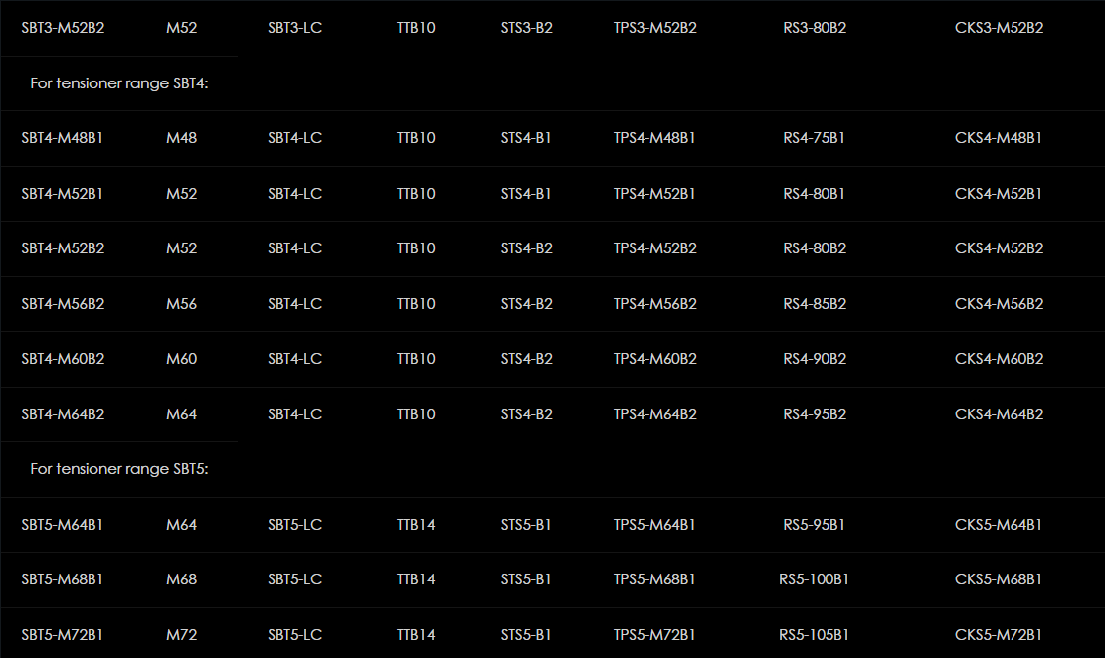Click the SBT5-M64B1 part number
This screenshot has height=659, width=1105.
point(62,525)
